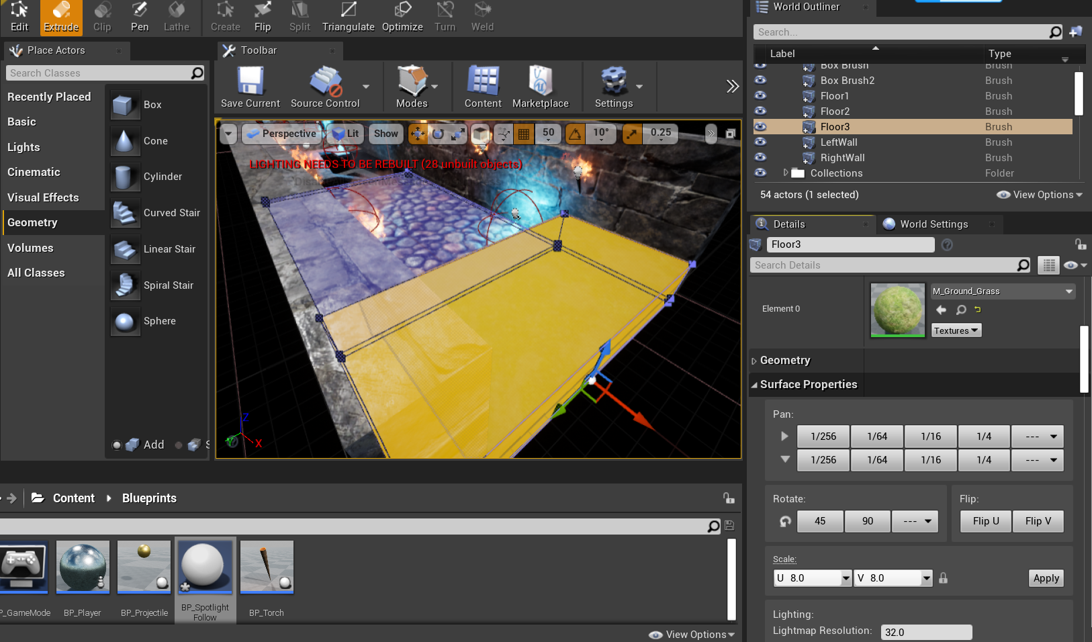Viewport: 1092px width, 642px height.
Task: Toggle the UV scale lock
Action: click(x=943, y=578)
